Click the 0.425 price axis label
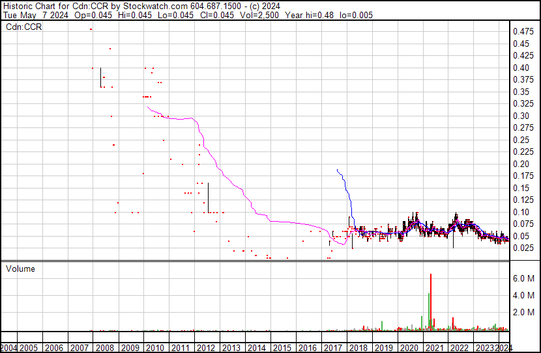The height and width of the screenshot is (353, 541). 523,55
